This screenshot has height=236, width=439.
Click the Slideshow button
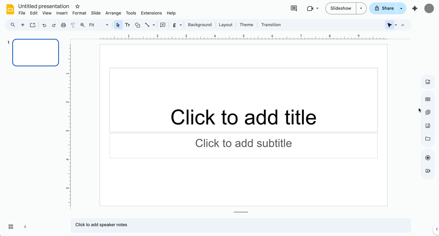pyautogui.click(x=340, y=8)
